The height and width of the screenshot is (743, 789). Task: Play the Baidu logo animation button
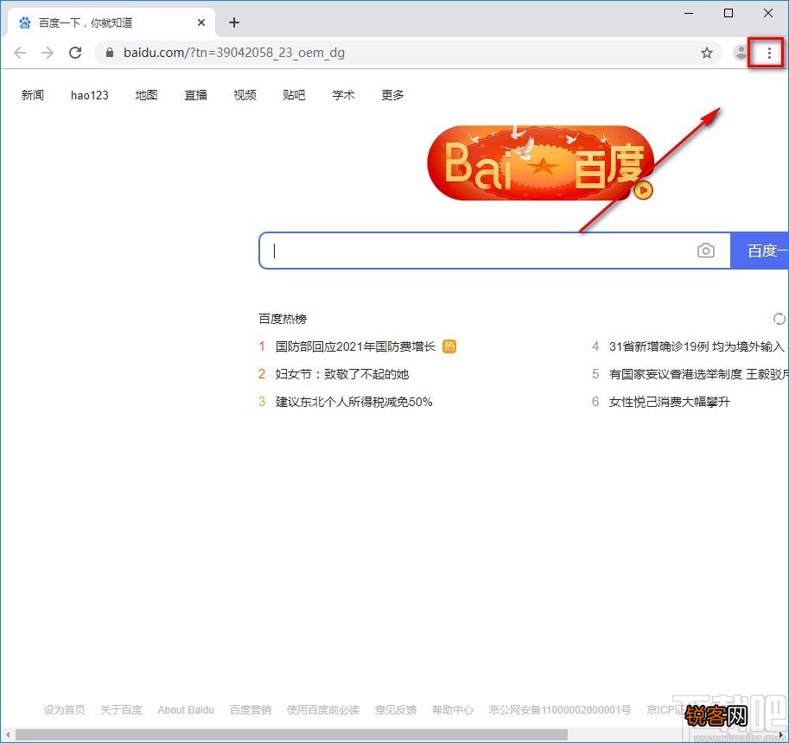pyautogui.click(x=643, y=190)
